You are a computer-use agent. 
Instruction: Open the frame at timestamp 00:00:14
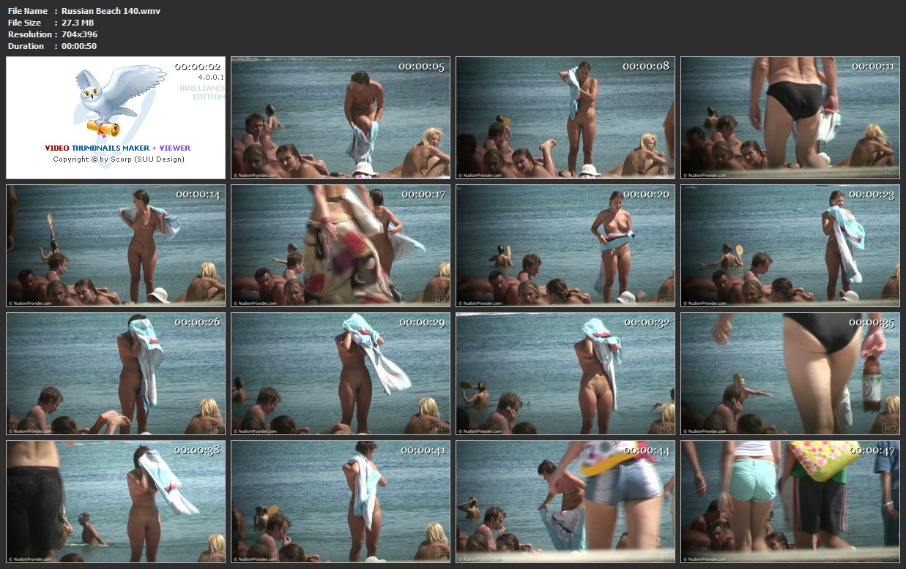coord(116,245)
